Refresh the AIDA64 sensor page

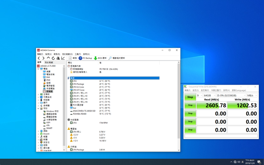click(x=53, y=58)
